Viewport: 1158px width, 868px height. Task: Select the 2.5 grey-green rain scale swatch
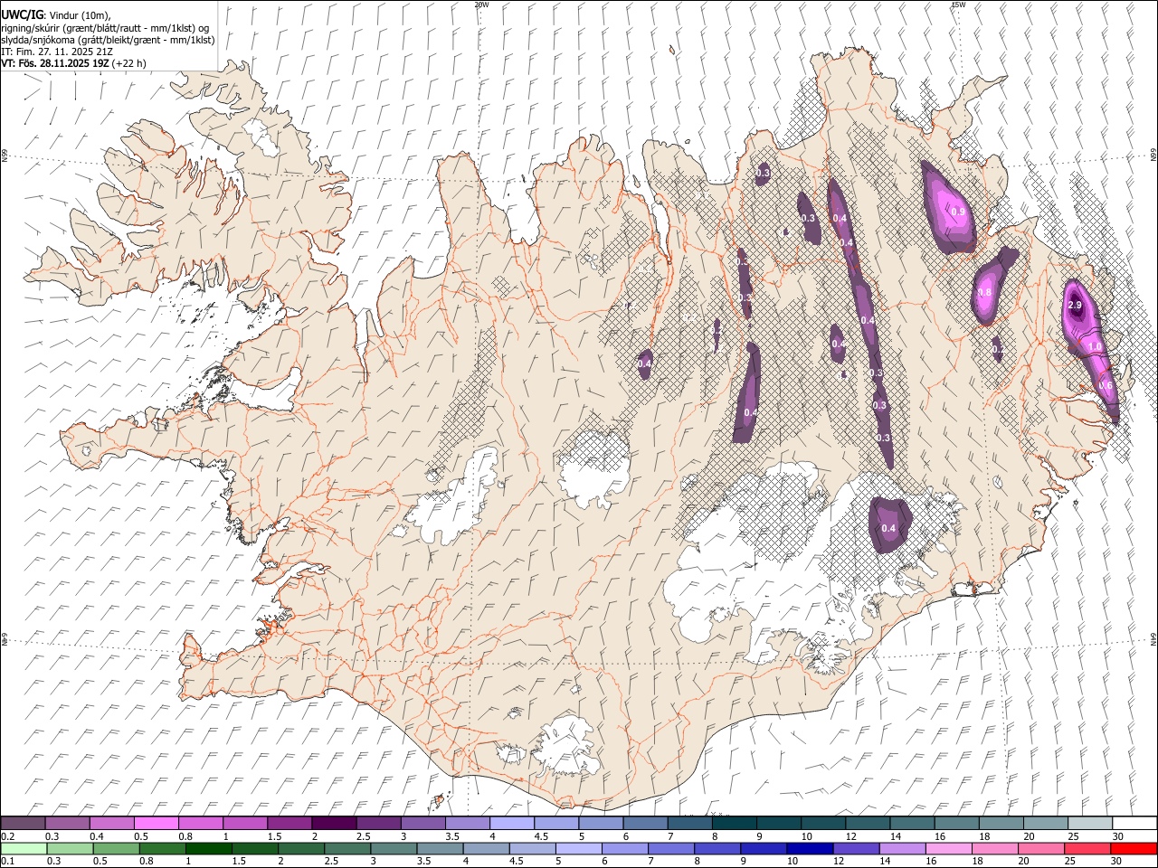[348, 848]
